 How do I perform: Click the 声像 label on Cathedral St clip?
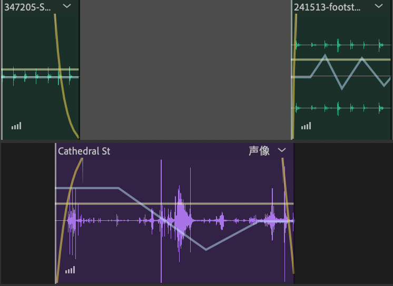click(x=259, y=151)
